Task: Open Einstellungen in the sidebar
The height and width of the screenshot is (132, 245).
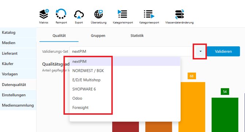Action: tap(18, 95)
